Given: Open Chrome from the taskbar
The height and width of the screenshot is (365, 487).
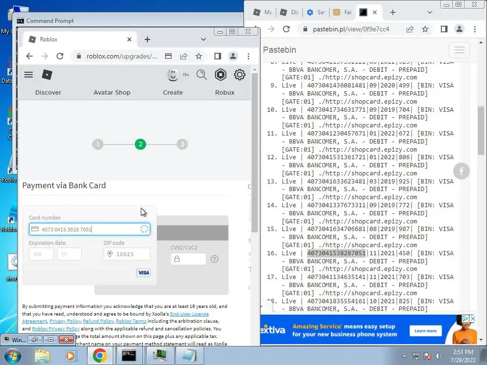Looking at the screenshot, I should [x=99, y=356].
